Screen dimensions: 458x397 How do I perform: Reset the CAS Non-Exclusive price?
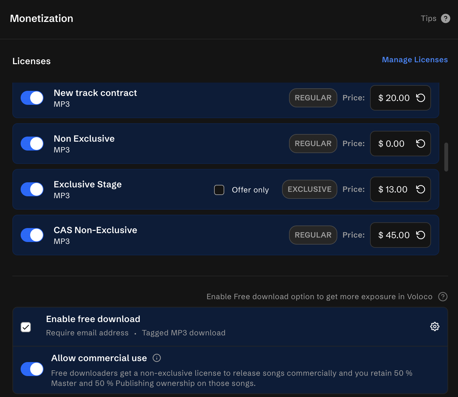point(421,235)
